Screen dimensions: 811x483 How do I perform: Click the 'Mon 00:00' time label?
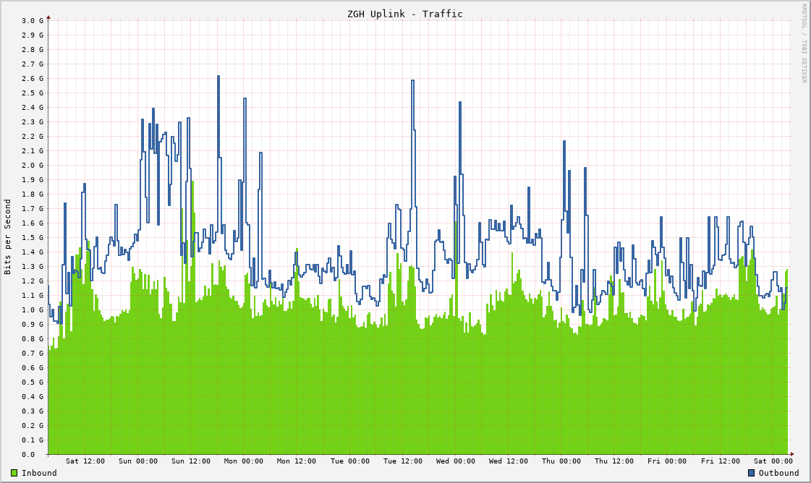click(x=244, y=461)
